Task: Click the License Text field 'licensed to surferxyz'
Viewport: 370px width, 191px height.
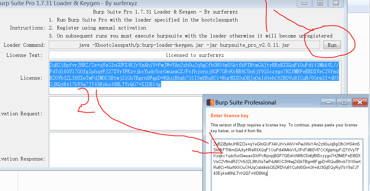Action: [195, 55]
